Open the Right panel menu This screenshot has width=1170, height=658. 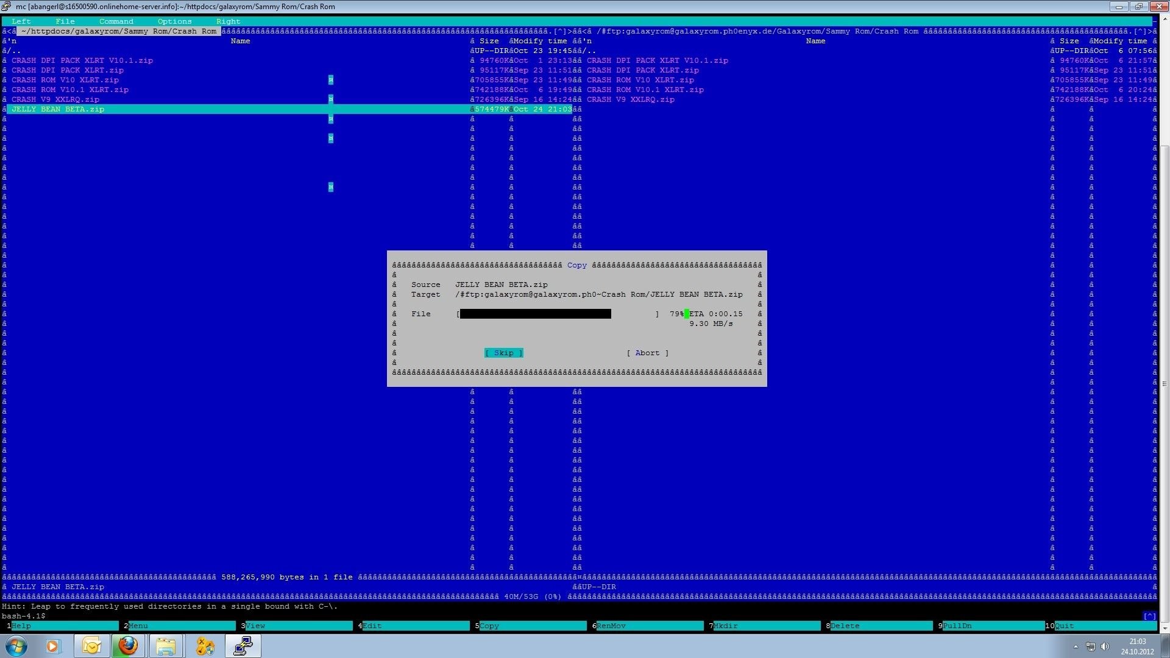(x=229, y=21)
